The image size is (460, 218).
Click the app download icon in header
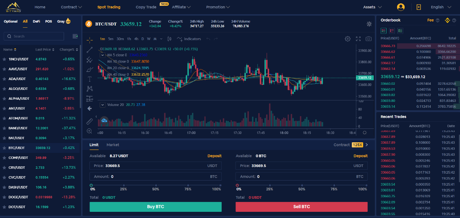pos(419,7)
